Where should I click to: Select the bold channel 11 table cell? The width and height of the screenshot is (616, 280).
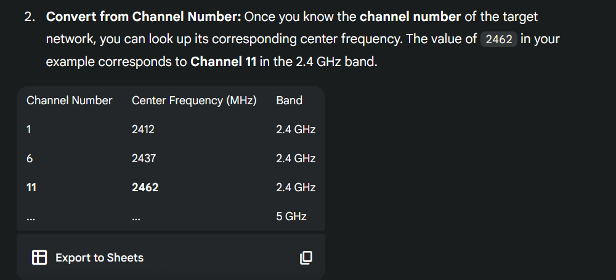[31, 187]
